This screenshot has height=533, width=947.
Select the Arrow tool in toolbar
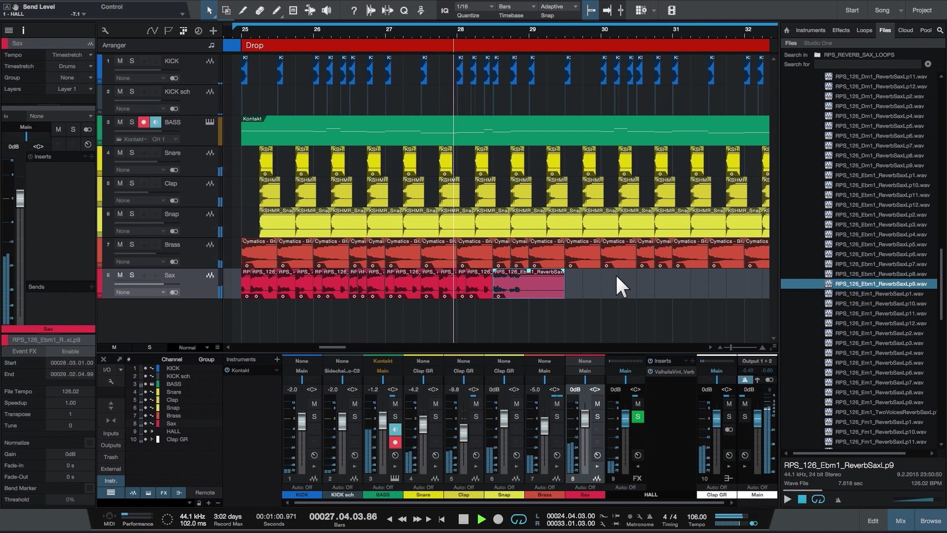pos(209,10)
